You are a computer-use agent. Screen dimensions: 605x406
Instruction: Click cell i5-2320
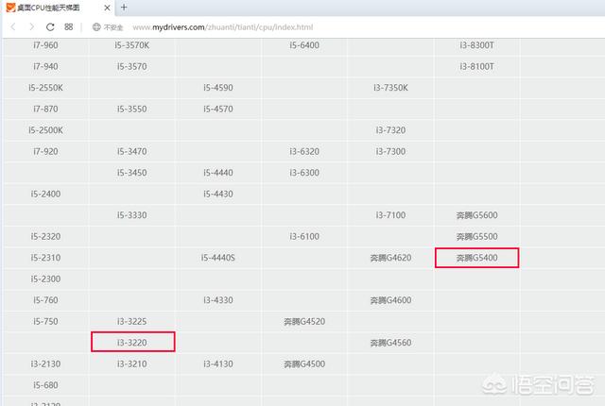(45, 236)
